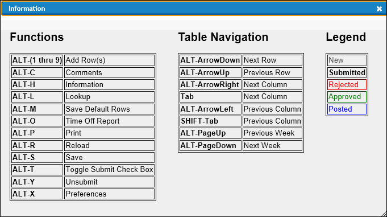Select the blue Posted legend swatch
387x217 pixels.
[347, 109]
